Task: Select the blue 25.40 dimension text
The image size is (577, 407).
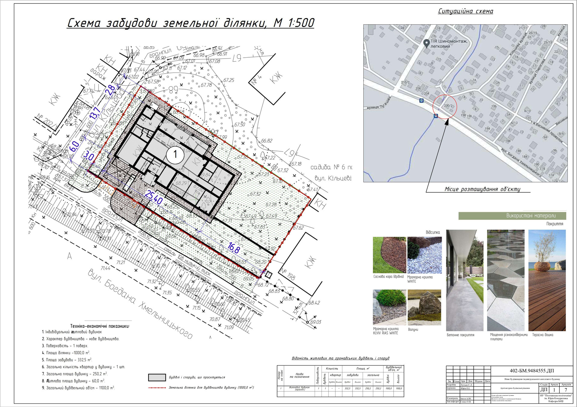Action: pos(154,197)
